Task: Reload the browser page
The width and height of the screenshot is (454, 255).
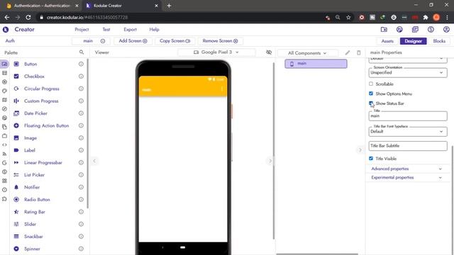Action: click(x=28, y=17)
